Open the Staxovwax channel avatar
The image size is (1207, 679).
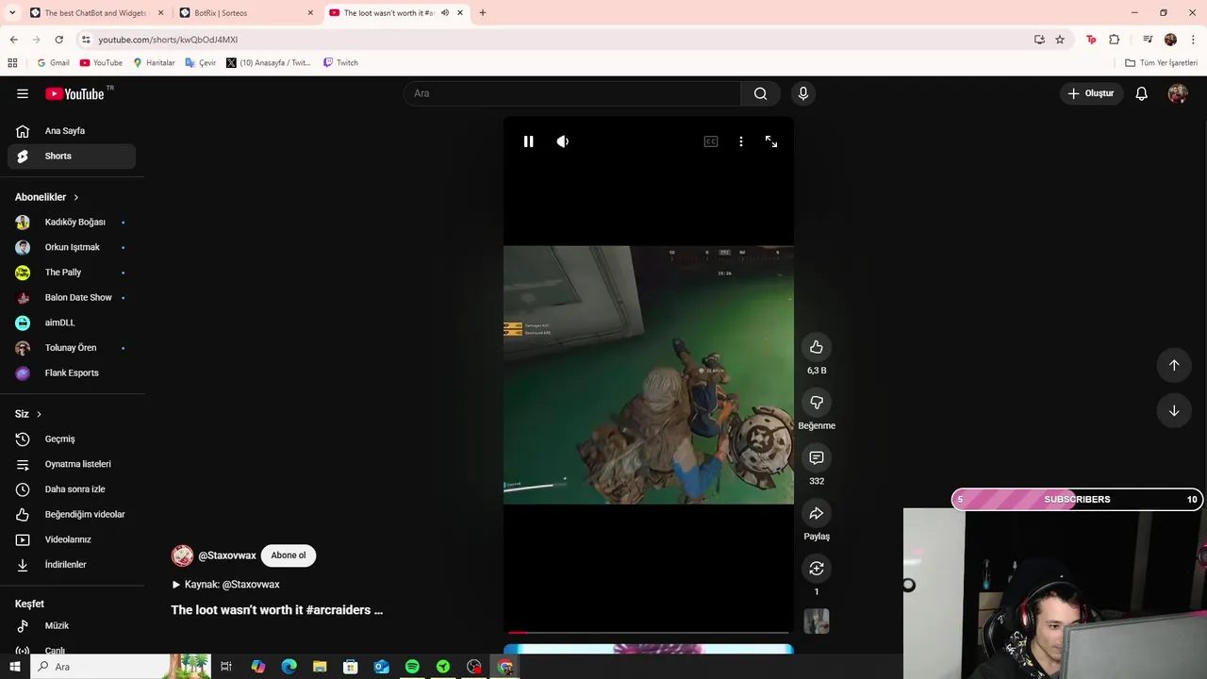point(182,555)
